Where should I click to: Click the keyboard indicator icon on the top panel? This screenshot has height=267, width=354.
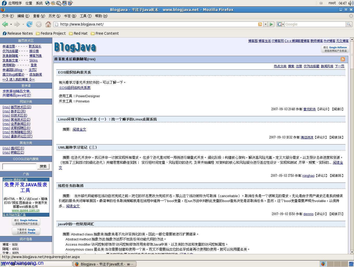[321, 3]
